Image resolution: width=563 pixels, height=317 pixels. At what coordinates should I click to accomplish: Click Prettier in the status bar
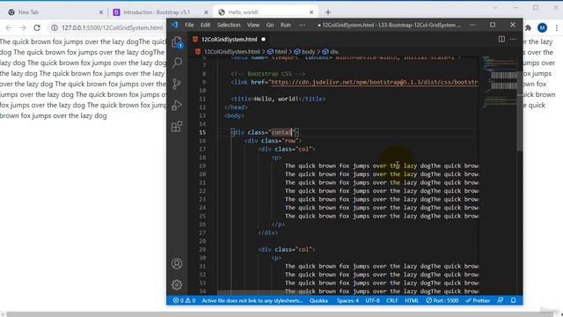click(x=478, y=300)
